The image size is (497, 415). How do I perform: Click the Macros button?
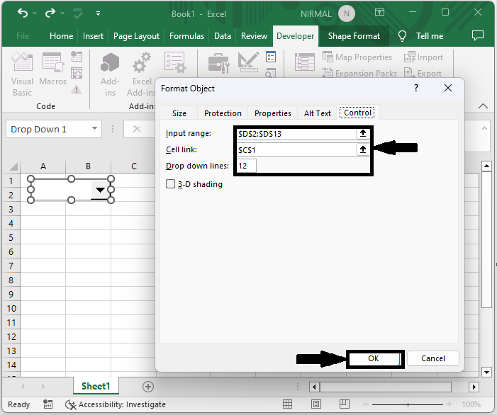(x=53, y=69)
